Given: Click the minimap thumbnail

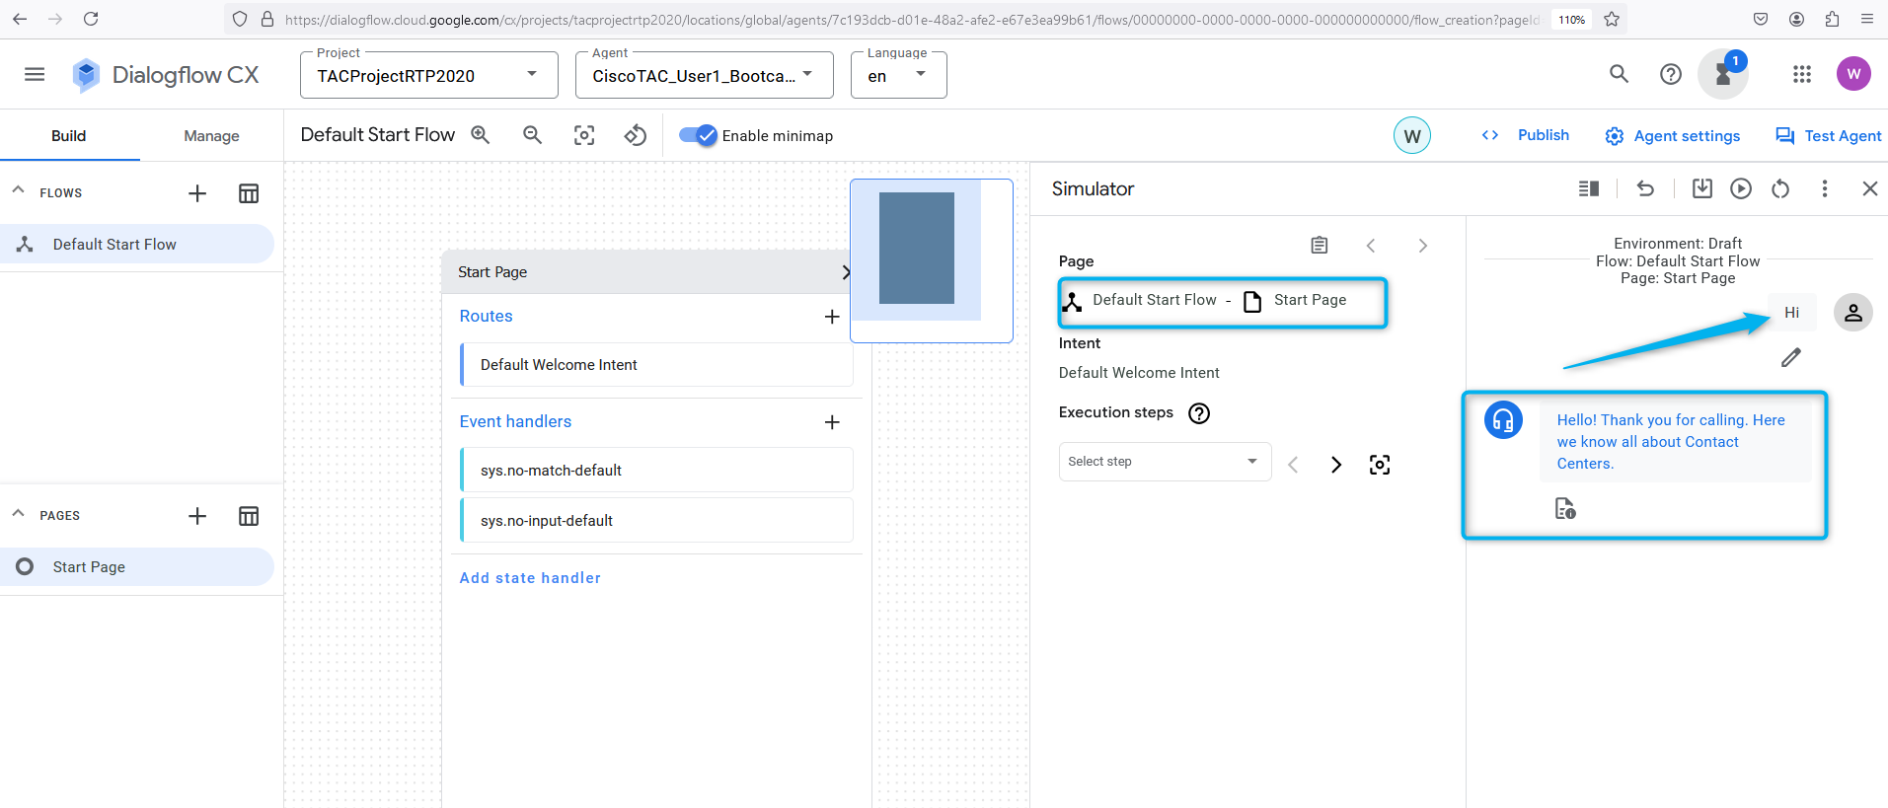Looking at the screenshot, I should pos(931,260).
